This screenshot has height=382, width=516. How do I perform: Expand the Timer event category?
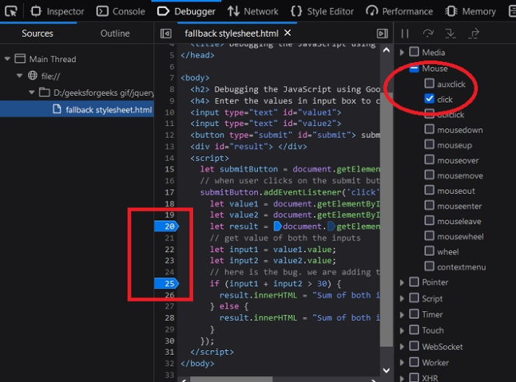click(x=402, y=314)
